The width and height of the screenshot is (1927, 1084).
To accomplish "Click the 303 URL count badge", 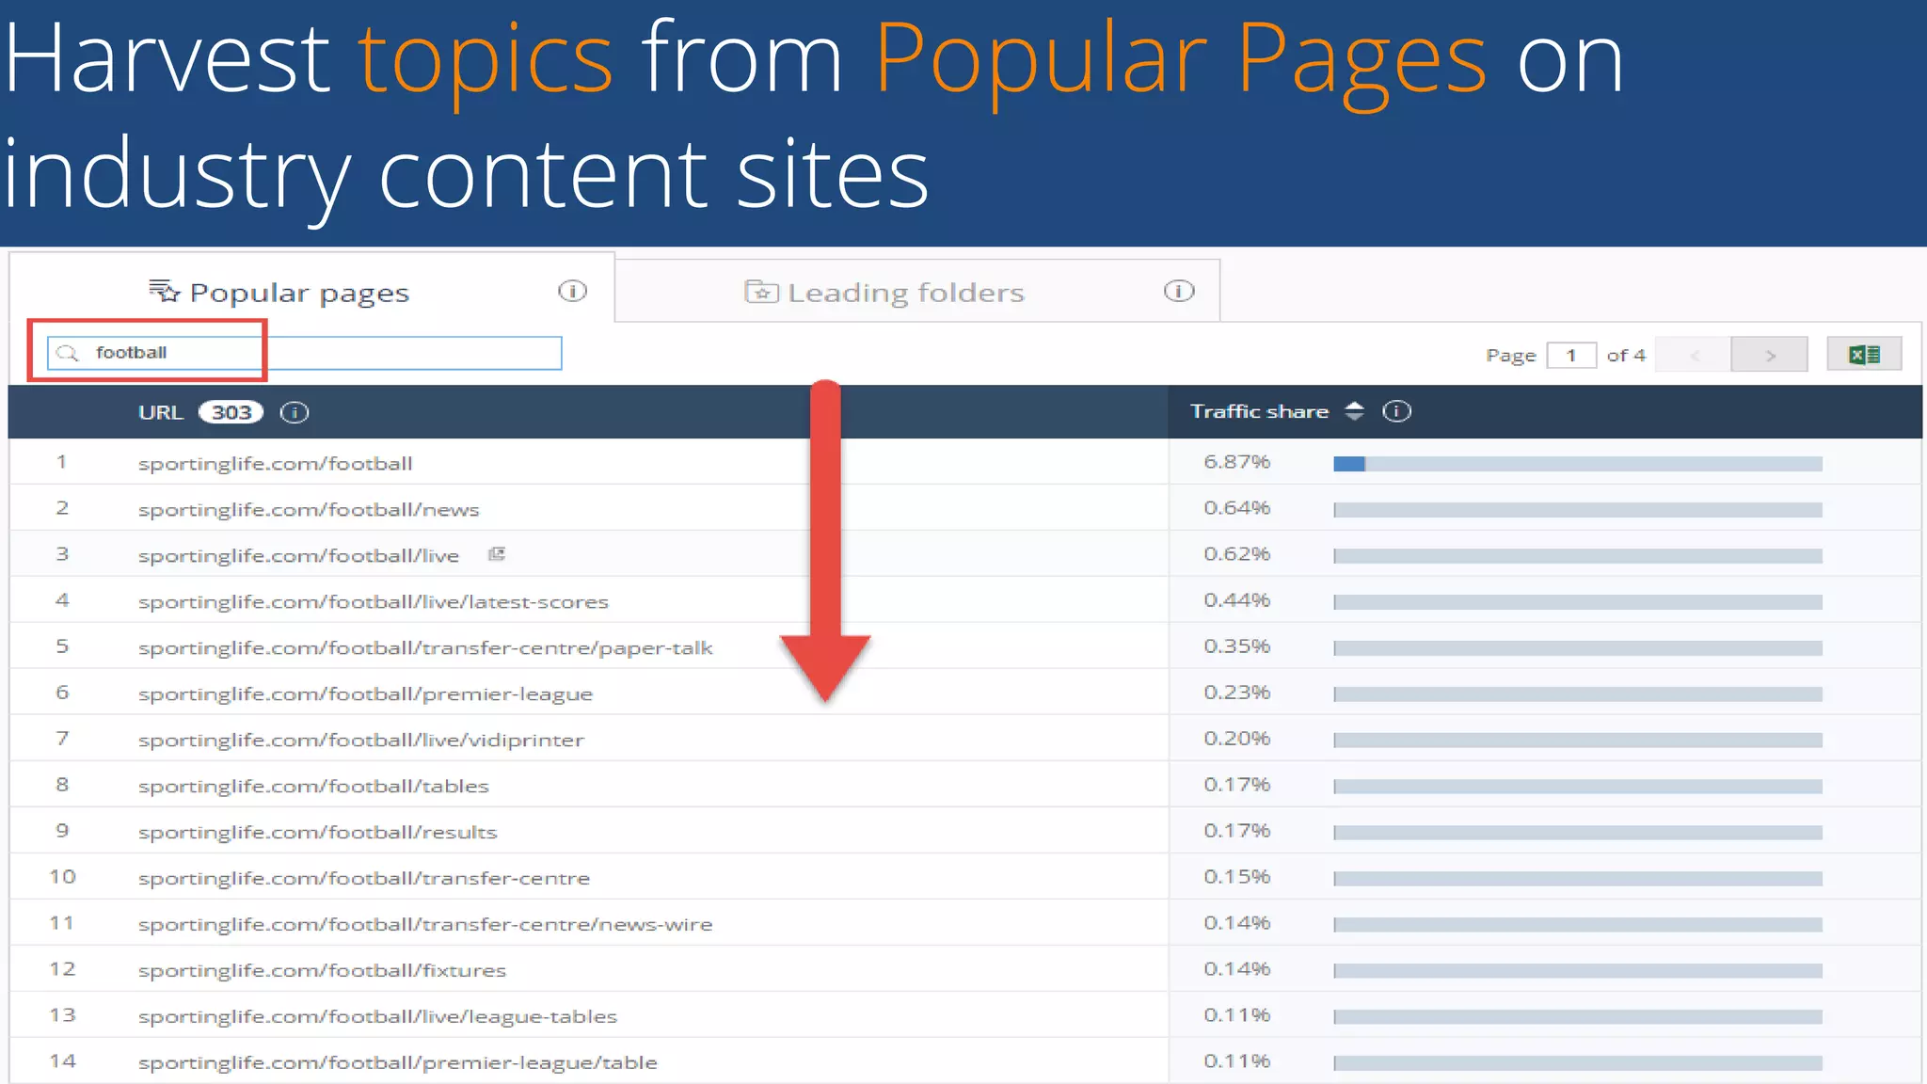I will tap(231, 412).
